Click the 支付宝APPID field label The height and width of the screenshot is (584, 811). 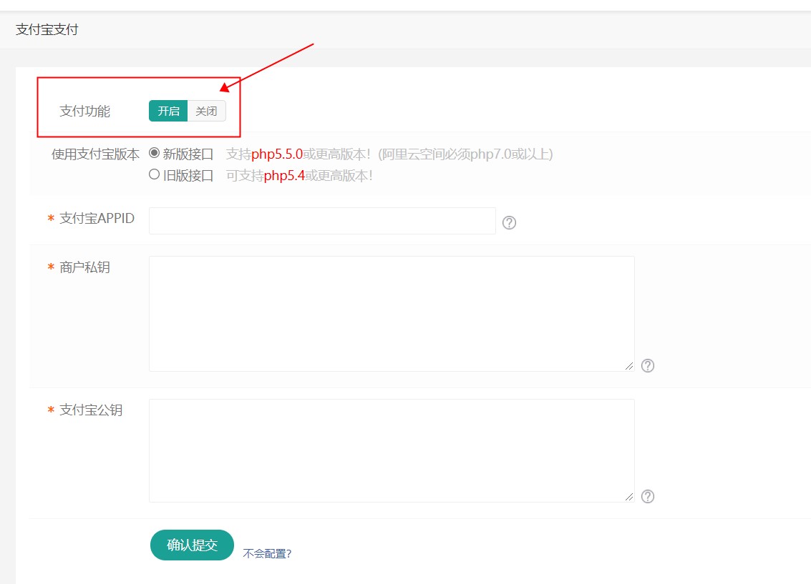click(x=97, y=219)
